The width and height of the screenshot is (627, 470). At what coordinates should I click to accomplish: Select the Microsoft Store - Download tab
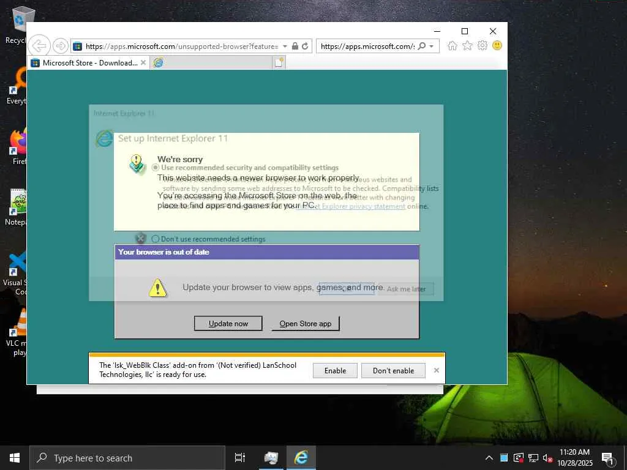click(x=89, y=63)
